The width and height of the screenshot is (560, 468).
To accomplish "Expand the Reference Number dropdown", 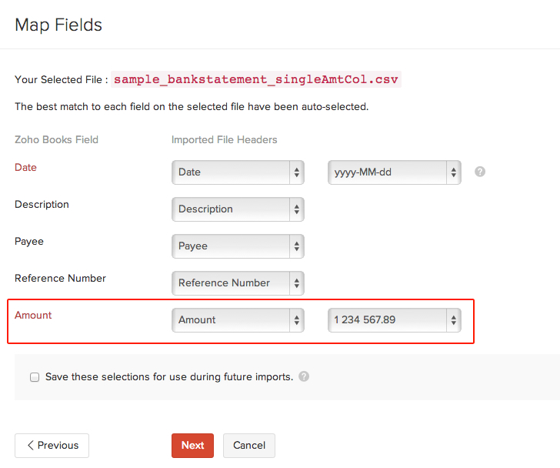I will [238, 282].
